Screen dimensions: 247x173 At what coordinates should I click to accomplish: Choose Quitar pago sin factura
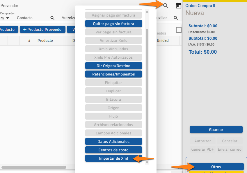click(113, 24)
